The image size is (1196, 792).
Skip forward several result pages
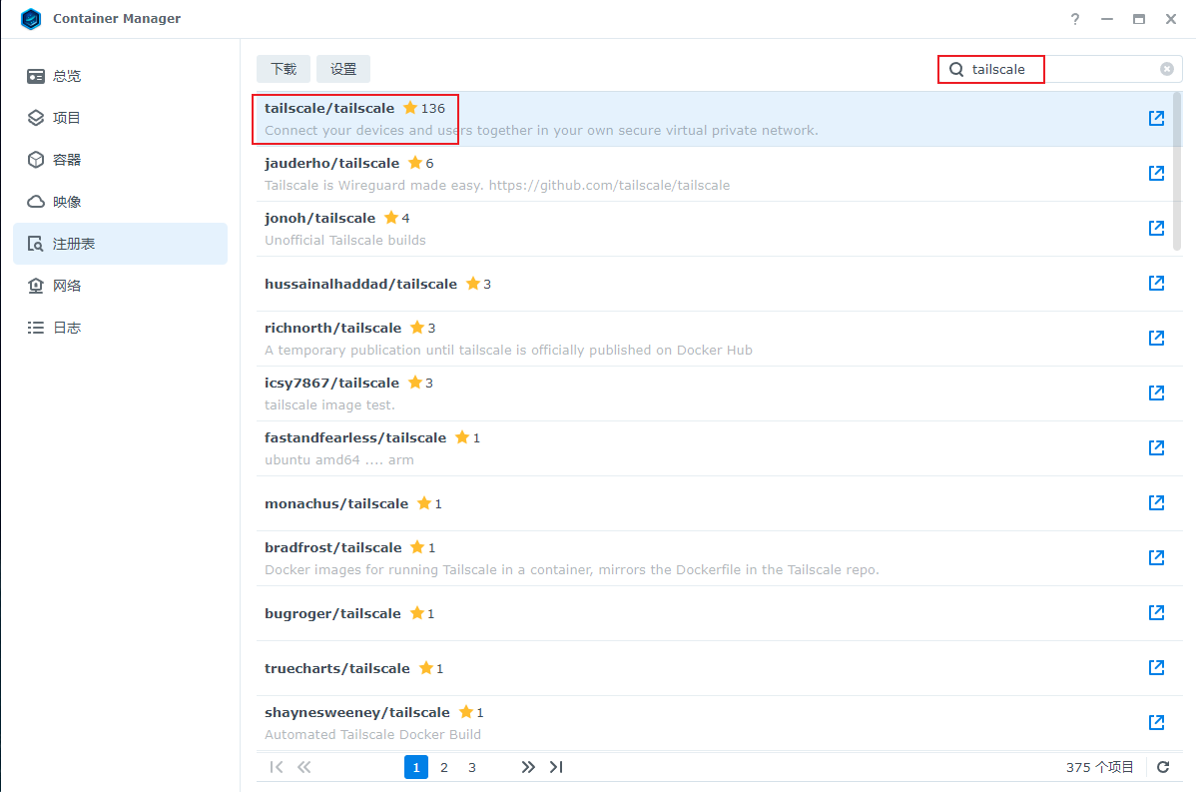coord(528,767)
